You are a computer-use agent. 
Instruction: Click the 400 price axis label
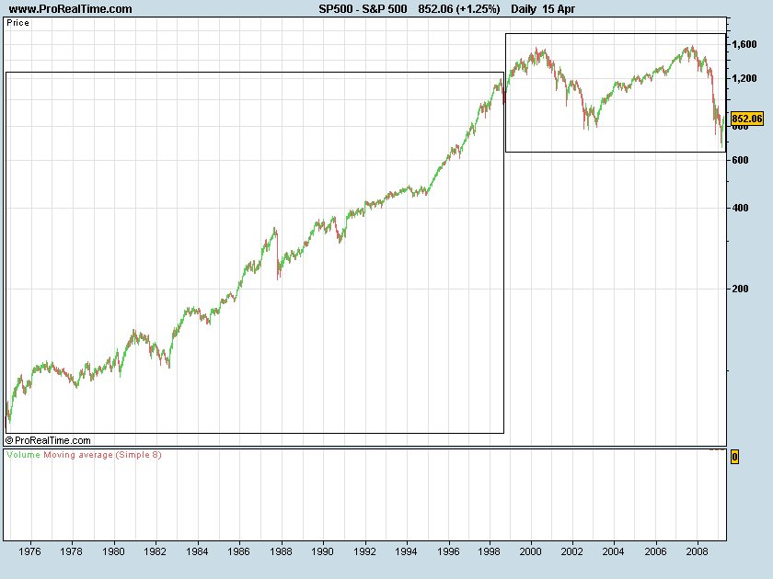click(741, 208)
